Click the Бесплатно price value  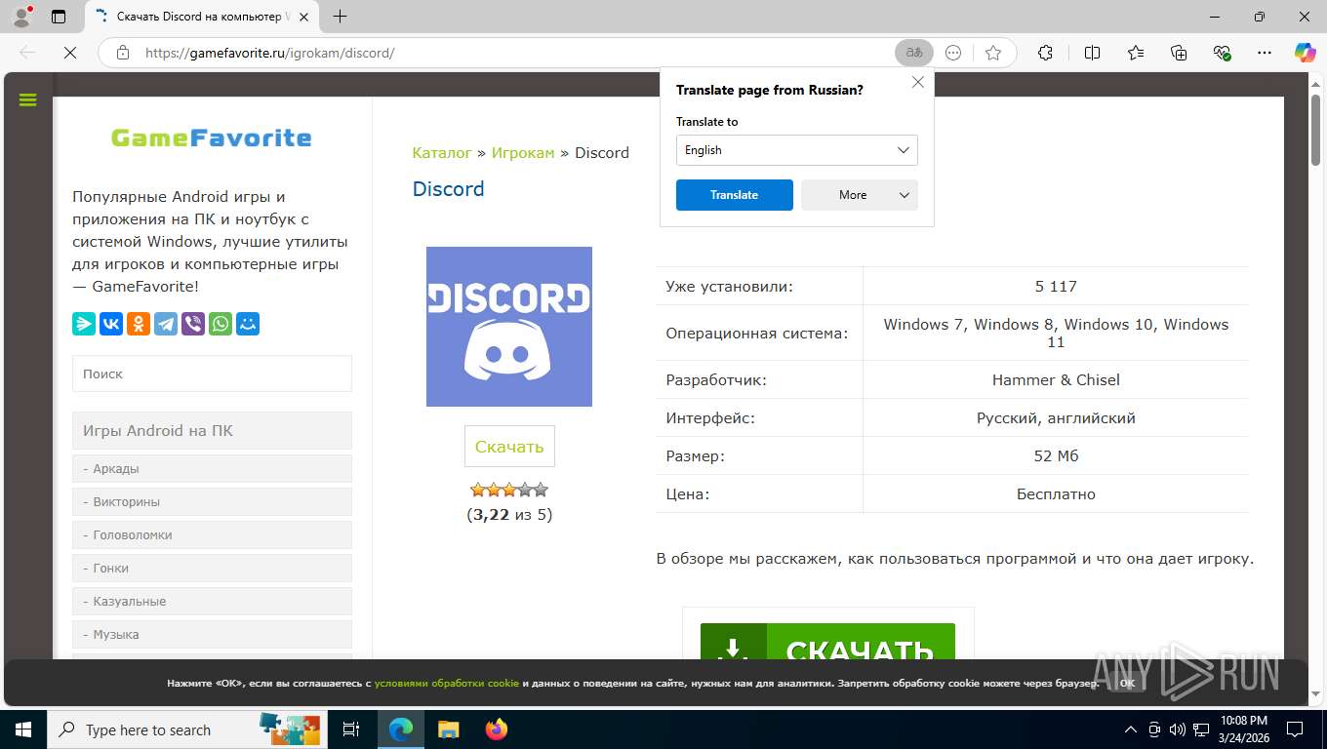[1056, 494]
